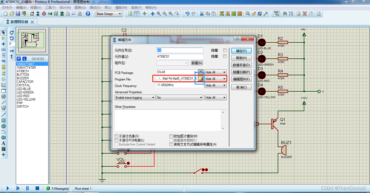Toggle the Wire Autorouter icon
370x193 pixels.
click(x=277, y=14)
